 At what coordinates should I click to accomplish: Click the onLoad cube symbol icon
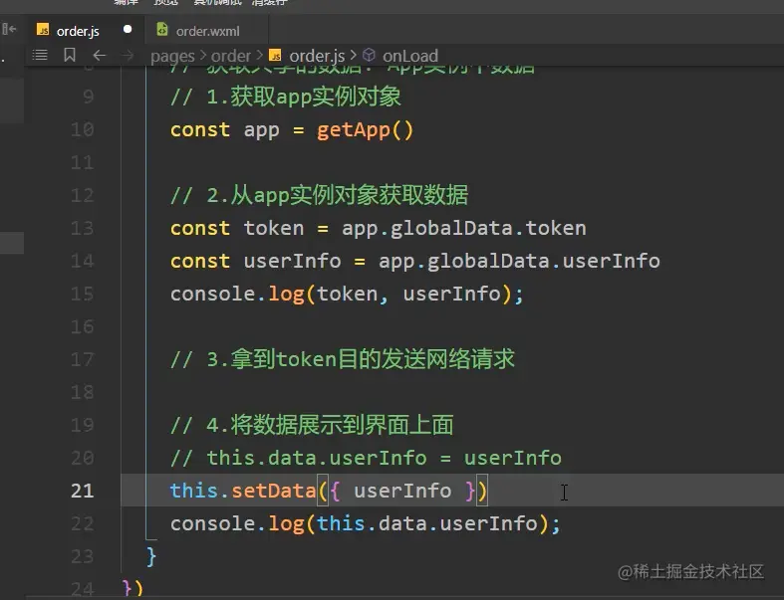click(369, 55)
